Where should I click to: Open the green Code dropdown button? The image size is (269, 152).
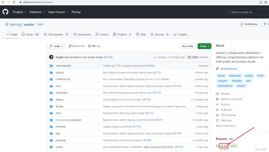(204, 46)
